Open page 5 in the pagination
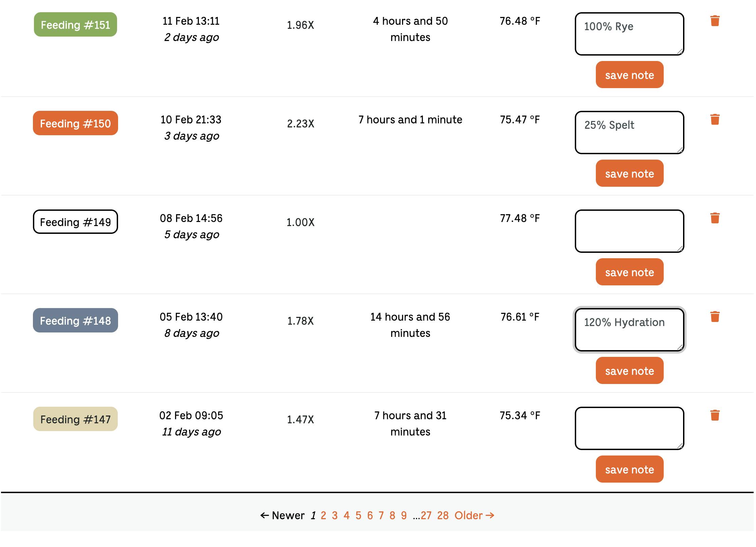756x547 pixels. pyautogui.click(x=358, y=515)
